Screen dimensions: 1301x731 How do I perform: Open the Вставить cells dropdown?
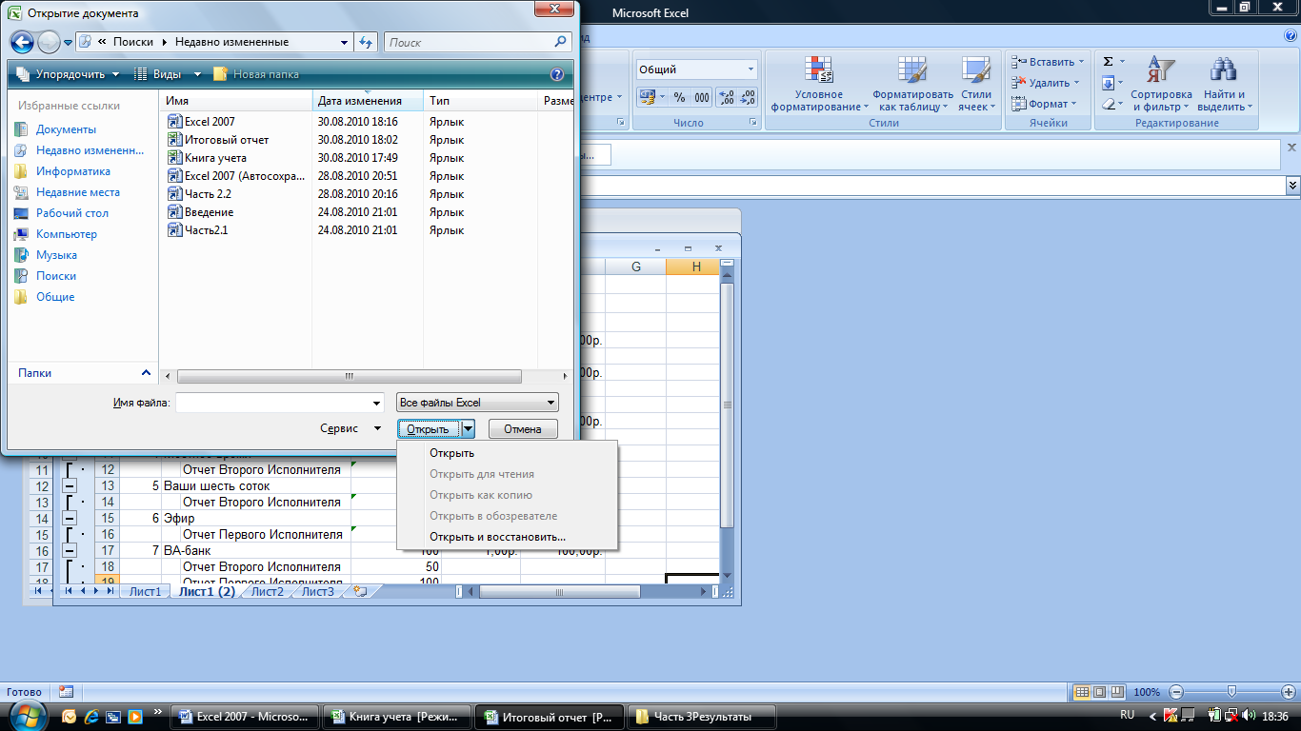coord(1048,62)
